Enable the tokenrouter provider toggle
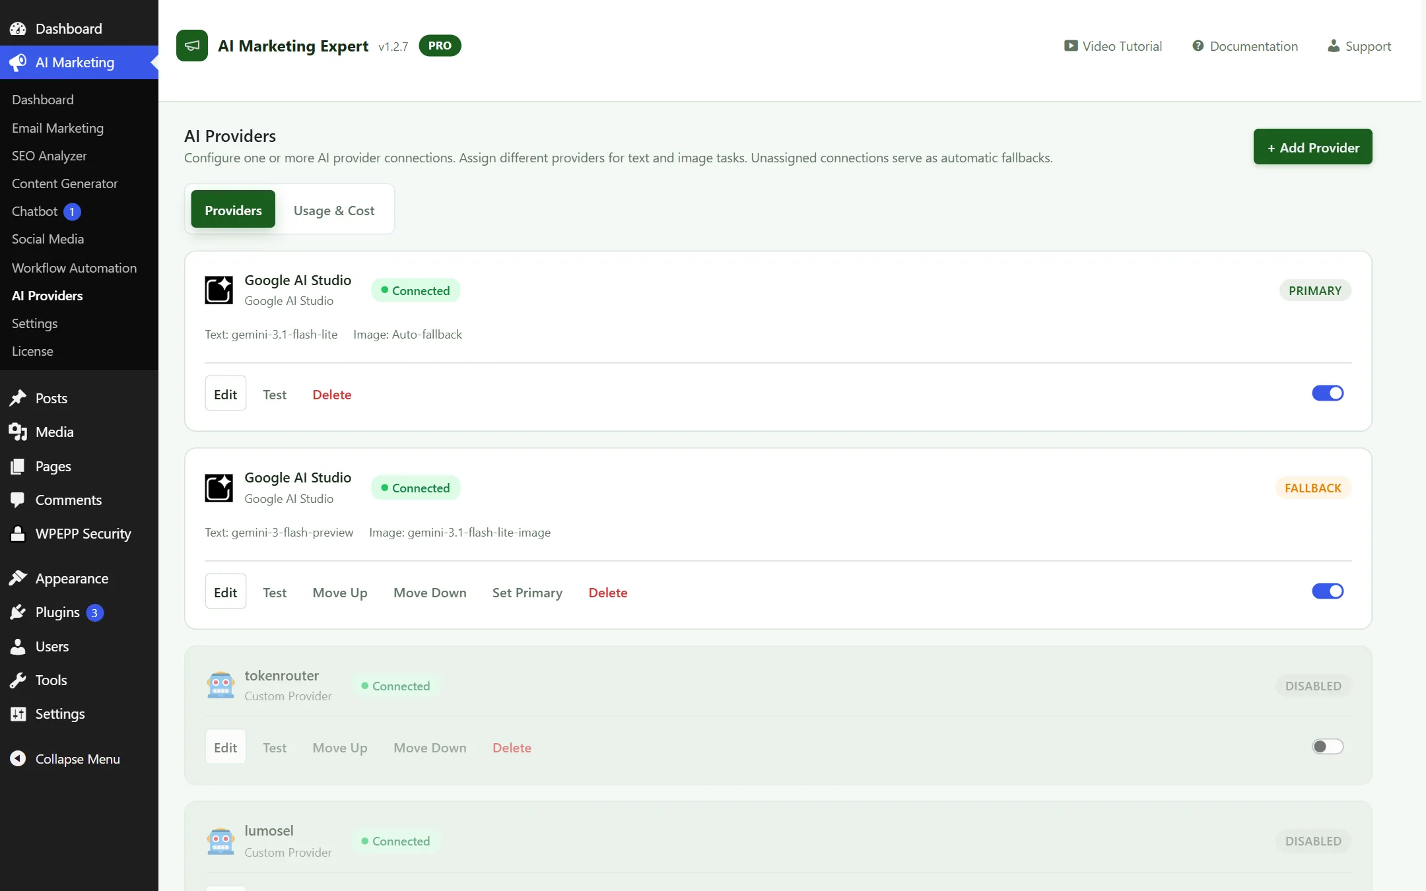The height and width of the screenshot is (891, 1426). tap(1328, 746)
